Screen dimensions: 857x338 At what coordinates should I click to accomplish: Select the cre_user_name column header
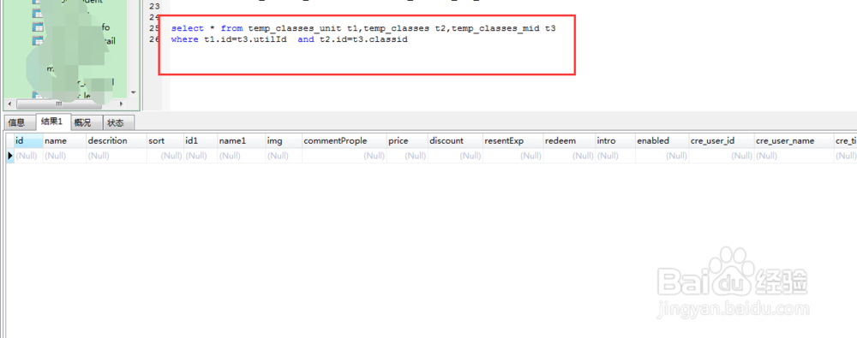click(x=794, y=141)
